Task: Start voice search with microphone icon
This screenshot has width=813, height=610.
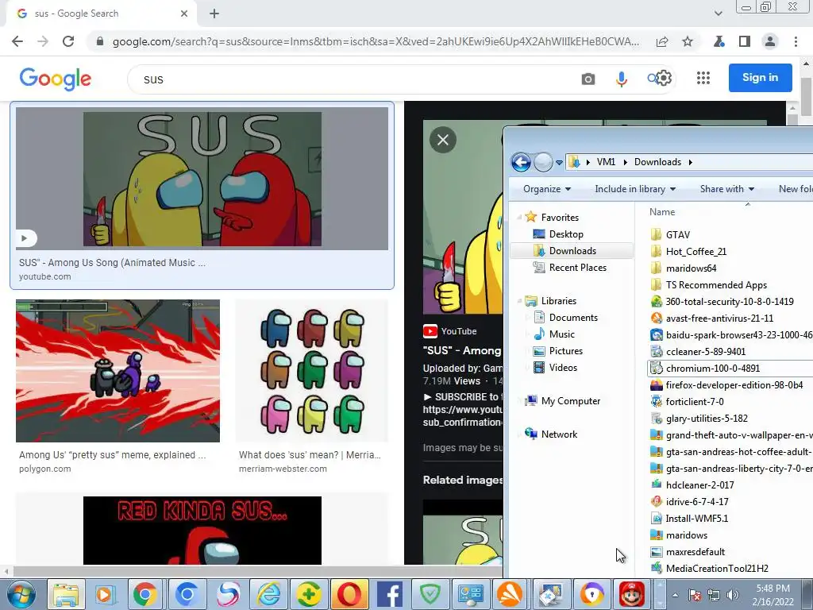Action: (621, 79)
